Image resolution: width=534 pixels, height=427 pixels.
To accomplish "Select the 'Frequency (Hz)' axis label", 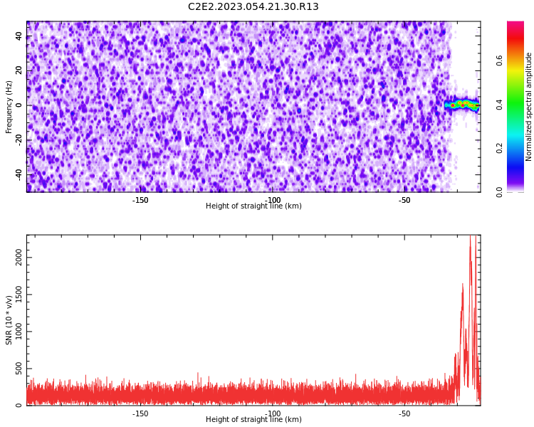I will [x=9, y=107].
